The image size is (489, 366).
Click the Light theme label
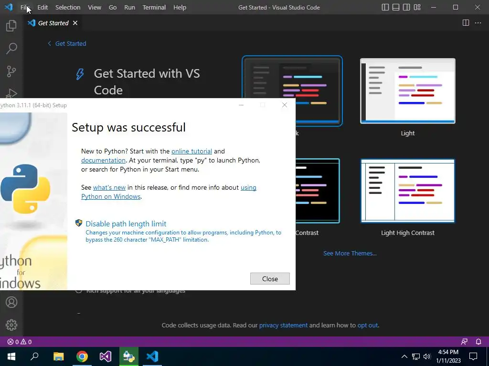(x=408, y=133)
